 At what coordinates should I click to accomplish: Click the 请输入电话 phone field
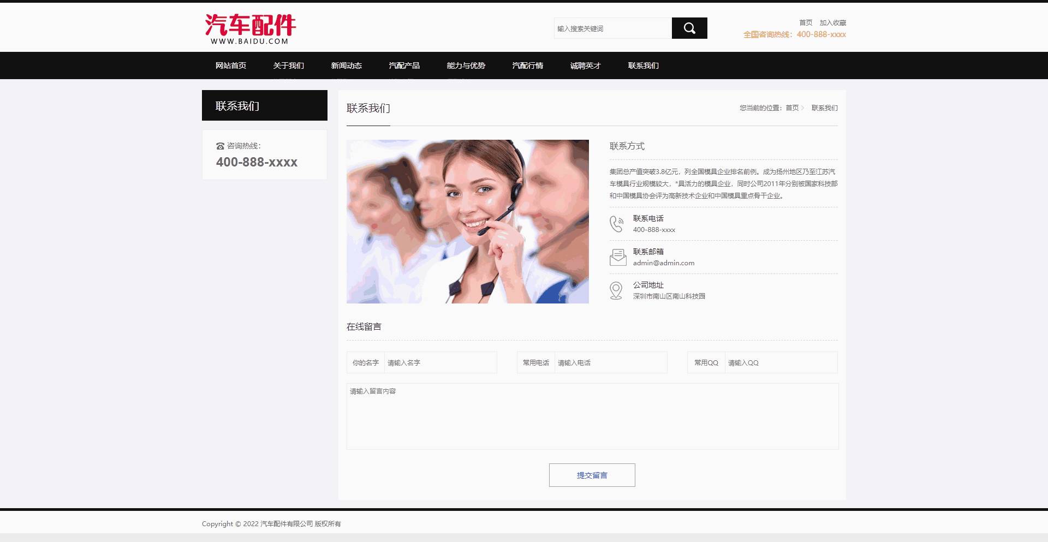[x=610, y=362]
